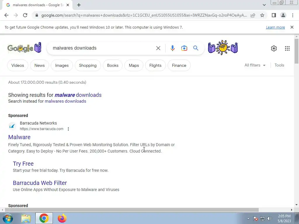Start voice search with microphone
299x224 pixels.
tap(172, 48)
